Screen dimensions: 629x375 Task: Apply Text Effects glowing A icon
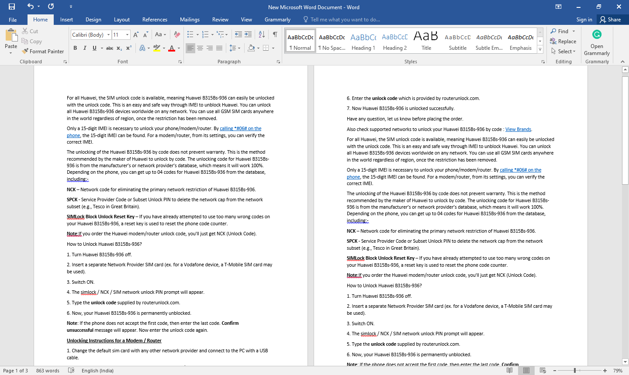point(142,48)
